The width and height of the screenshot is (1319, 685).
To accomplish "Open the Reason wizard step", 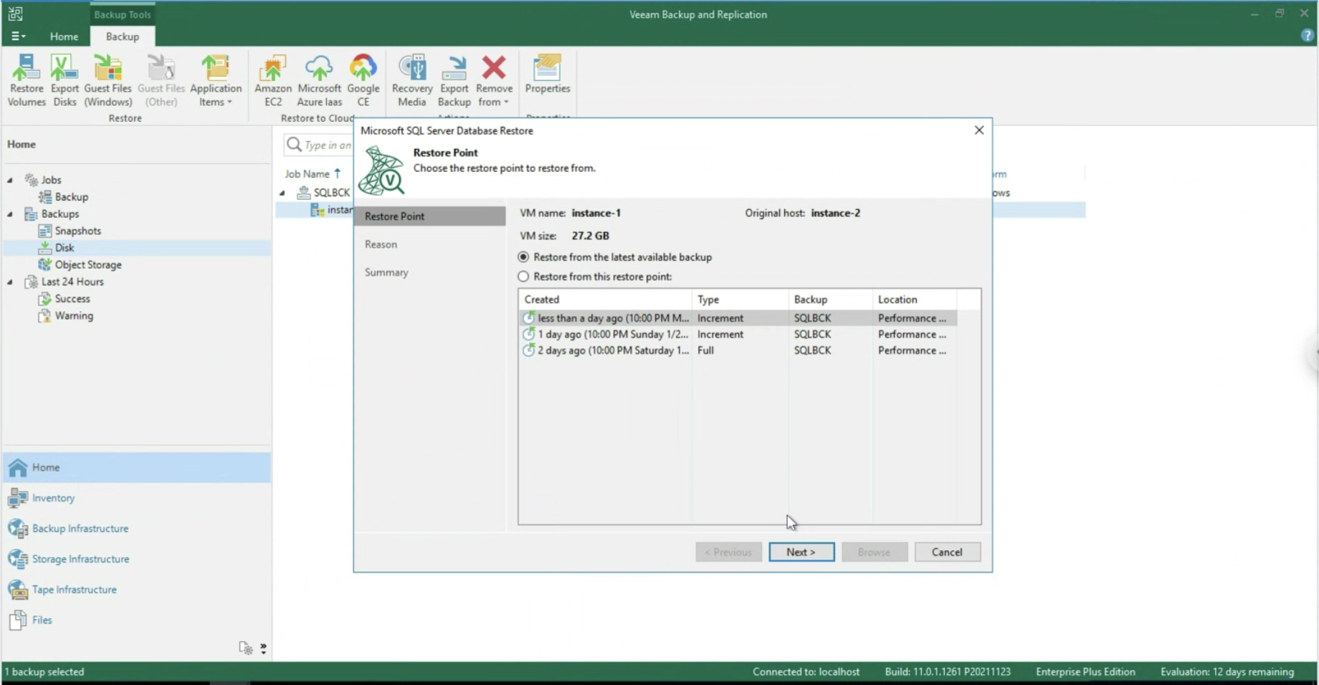I will pyautogui.click(x=381, y=244).
